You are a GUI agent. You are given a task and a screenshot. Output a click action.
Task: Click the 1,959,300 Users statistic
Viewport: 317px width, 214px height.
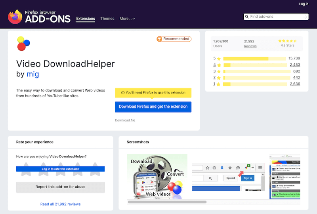(221, 44)
